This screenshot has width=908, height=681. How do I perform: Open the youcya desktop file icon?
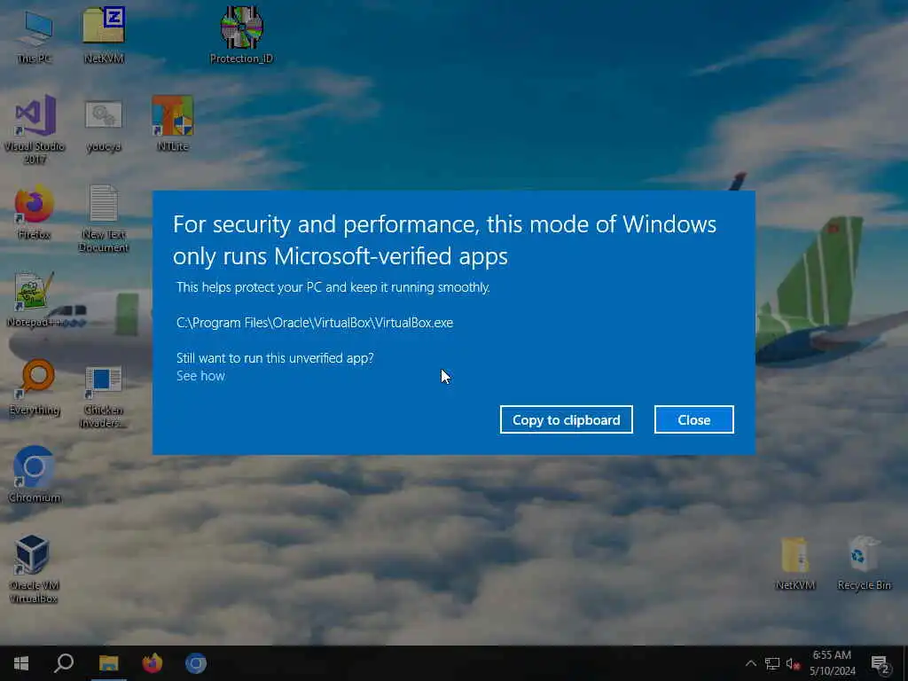click(x=104, y=124)
